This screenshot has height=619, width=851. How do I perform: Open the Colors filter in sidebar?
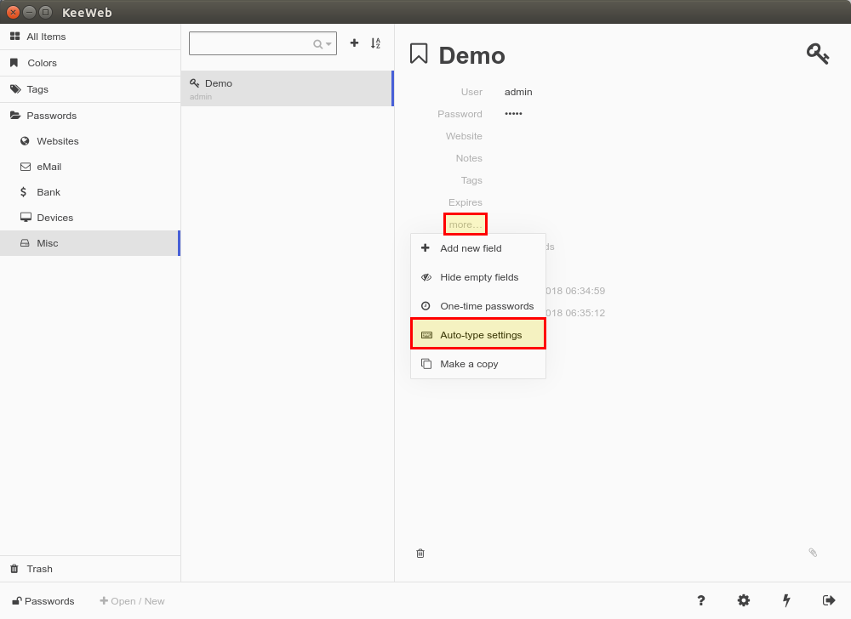tap(90, 63)
